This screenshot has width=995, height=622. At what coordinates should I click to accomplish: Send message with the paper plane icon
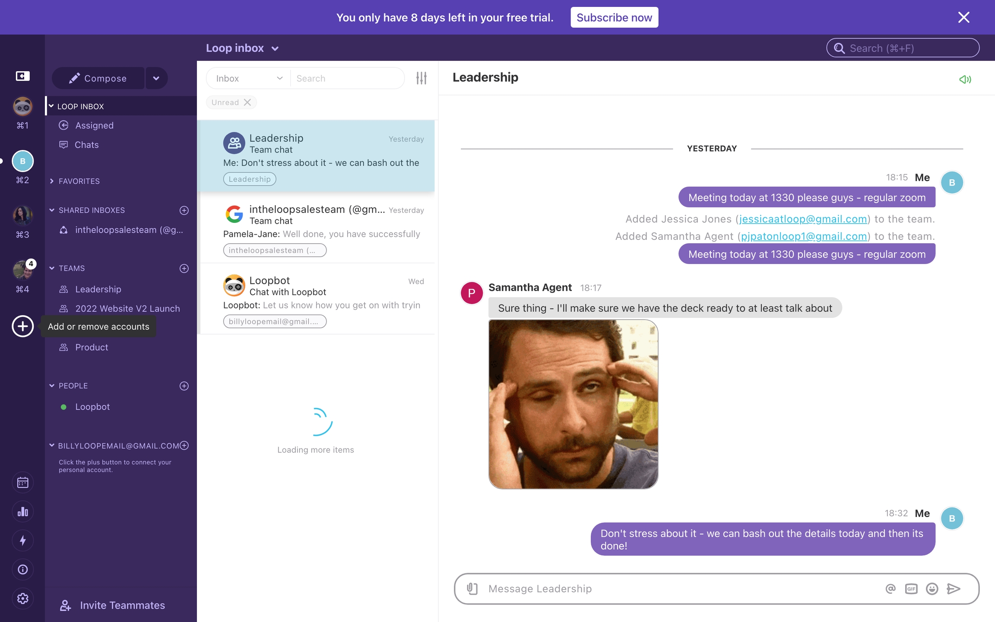(x=953, y=589)
